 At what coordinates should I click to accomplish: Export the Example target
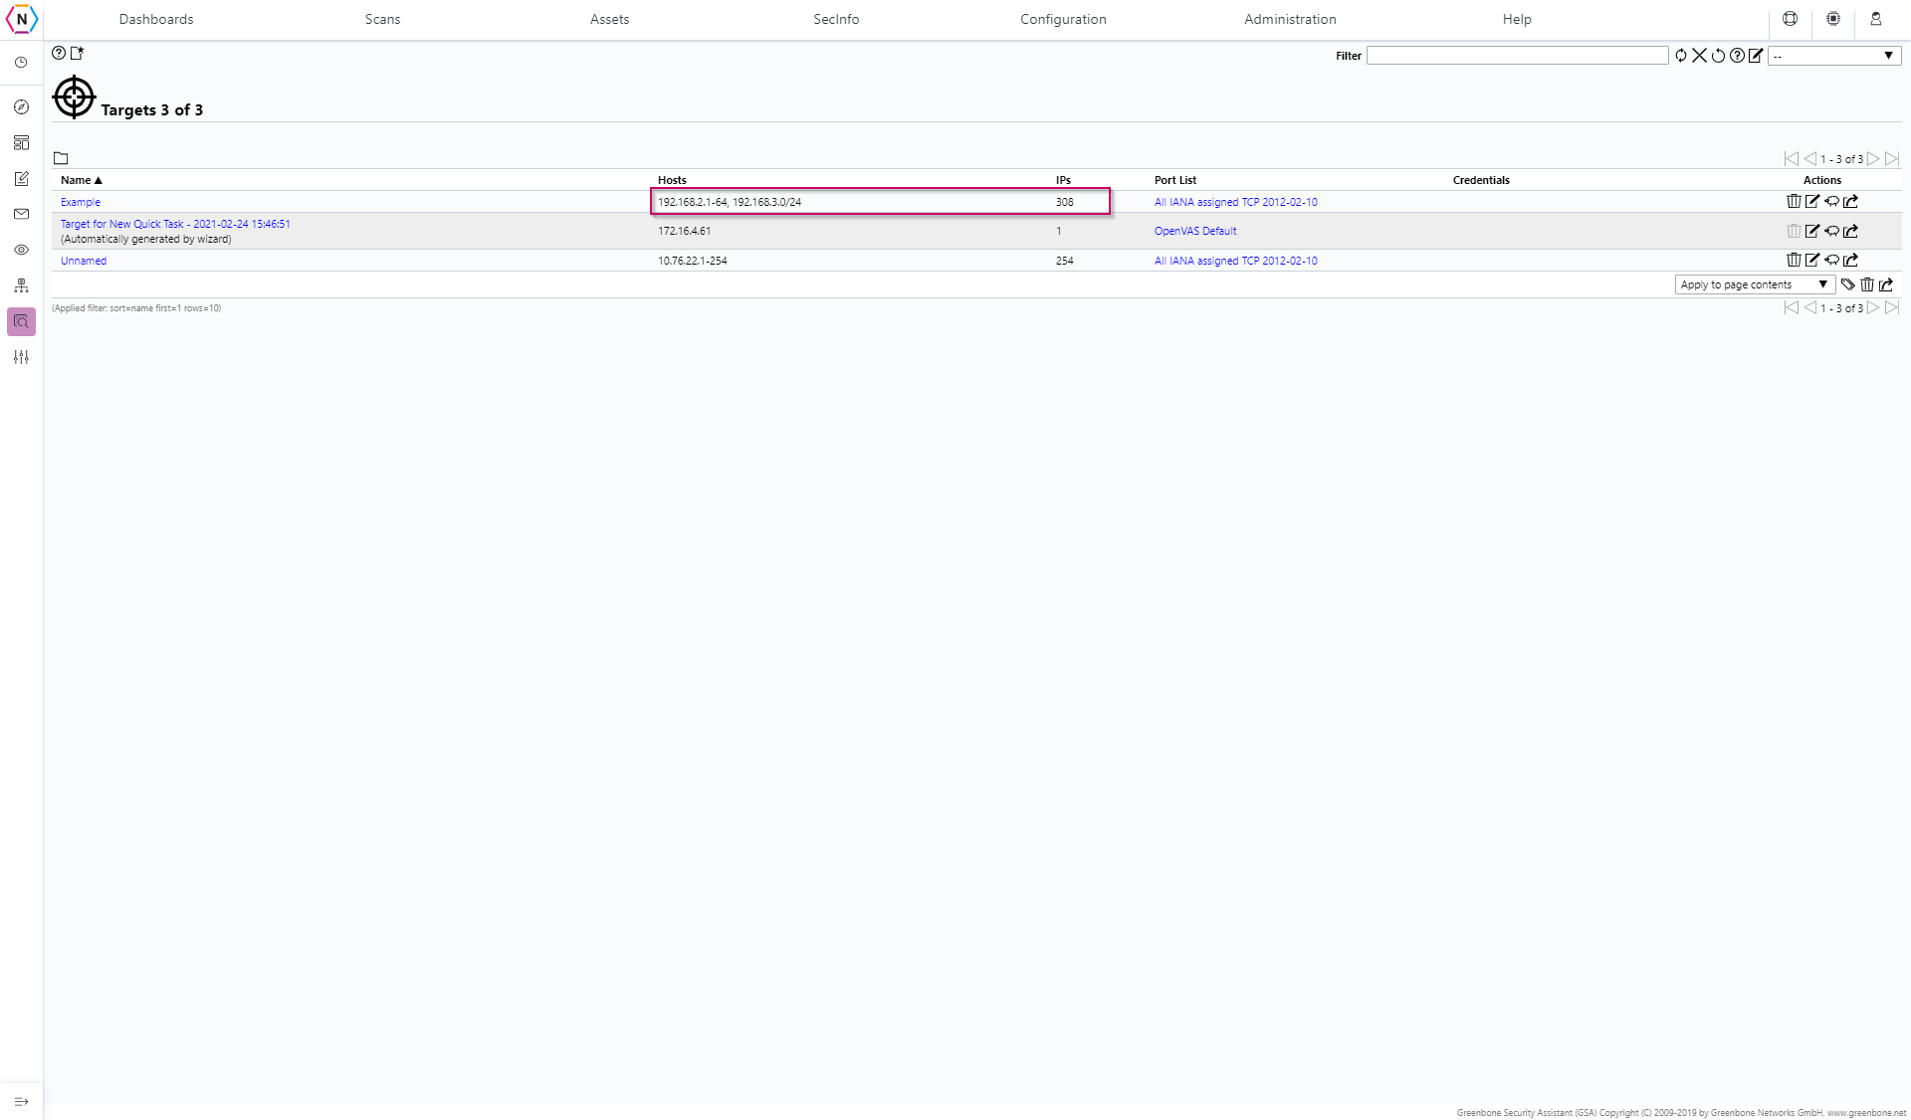point(1850,202)
